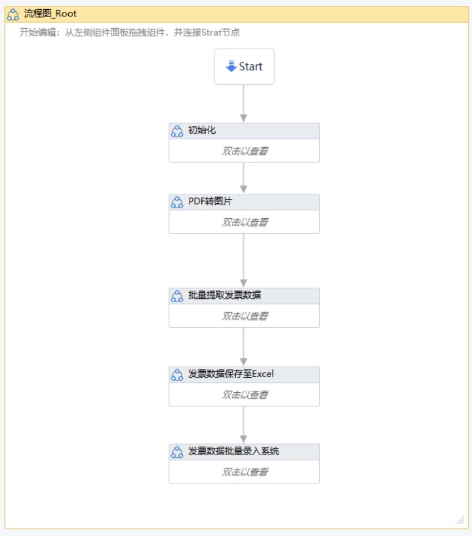Click the PDF转图片 node icon
472x536 pixels.
point(177,202)
